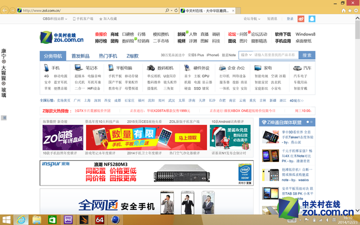Launch the Windows Store taskbar icon
Viewport: 360px width, 225px height.
pos(52,220)
